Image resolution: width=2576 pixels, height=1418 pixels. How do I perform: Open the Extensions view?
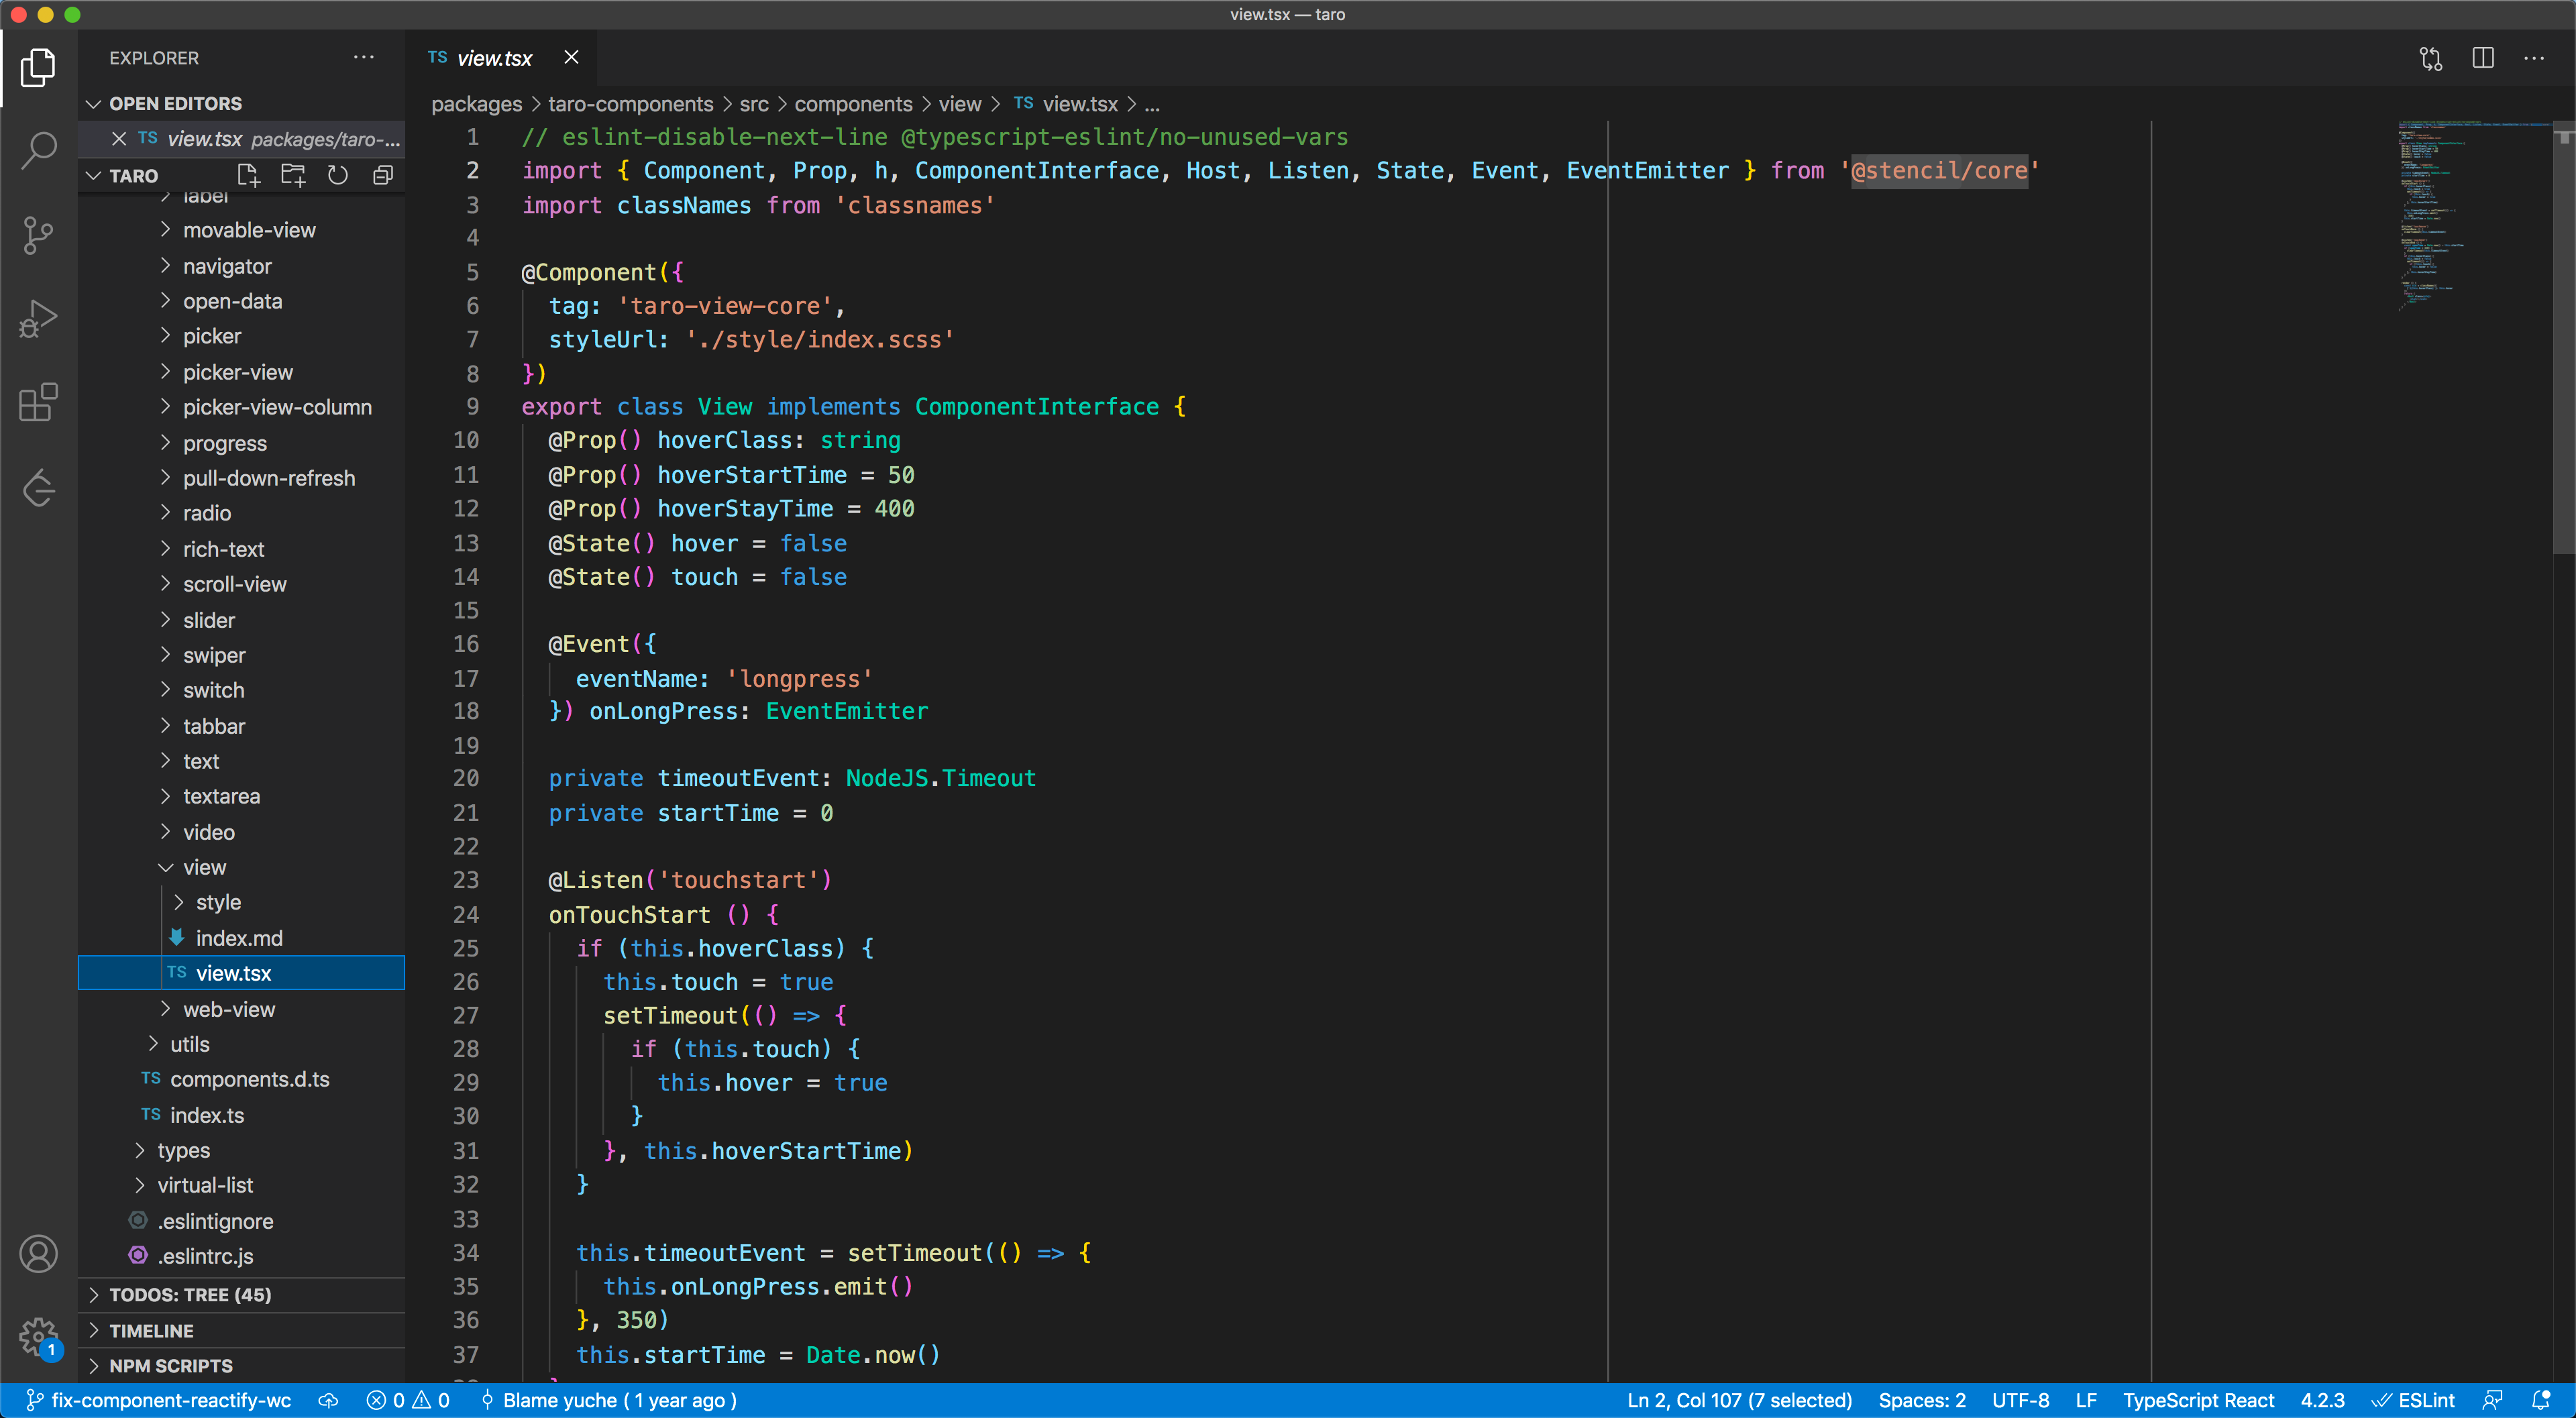tap(38, 403)
